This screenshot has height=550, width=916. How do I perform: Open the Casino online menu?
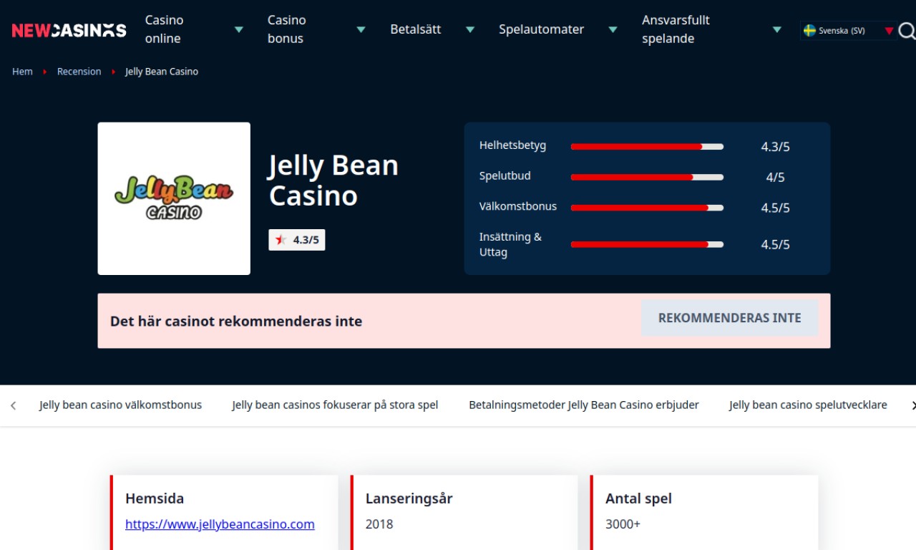coord(165,29)
